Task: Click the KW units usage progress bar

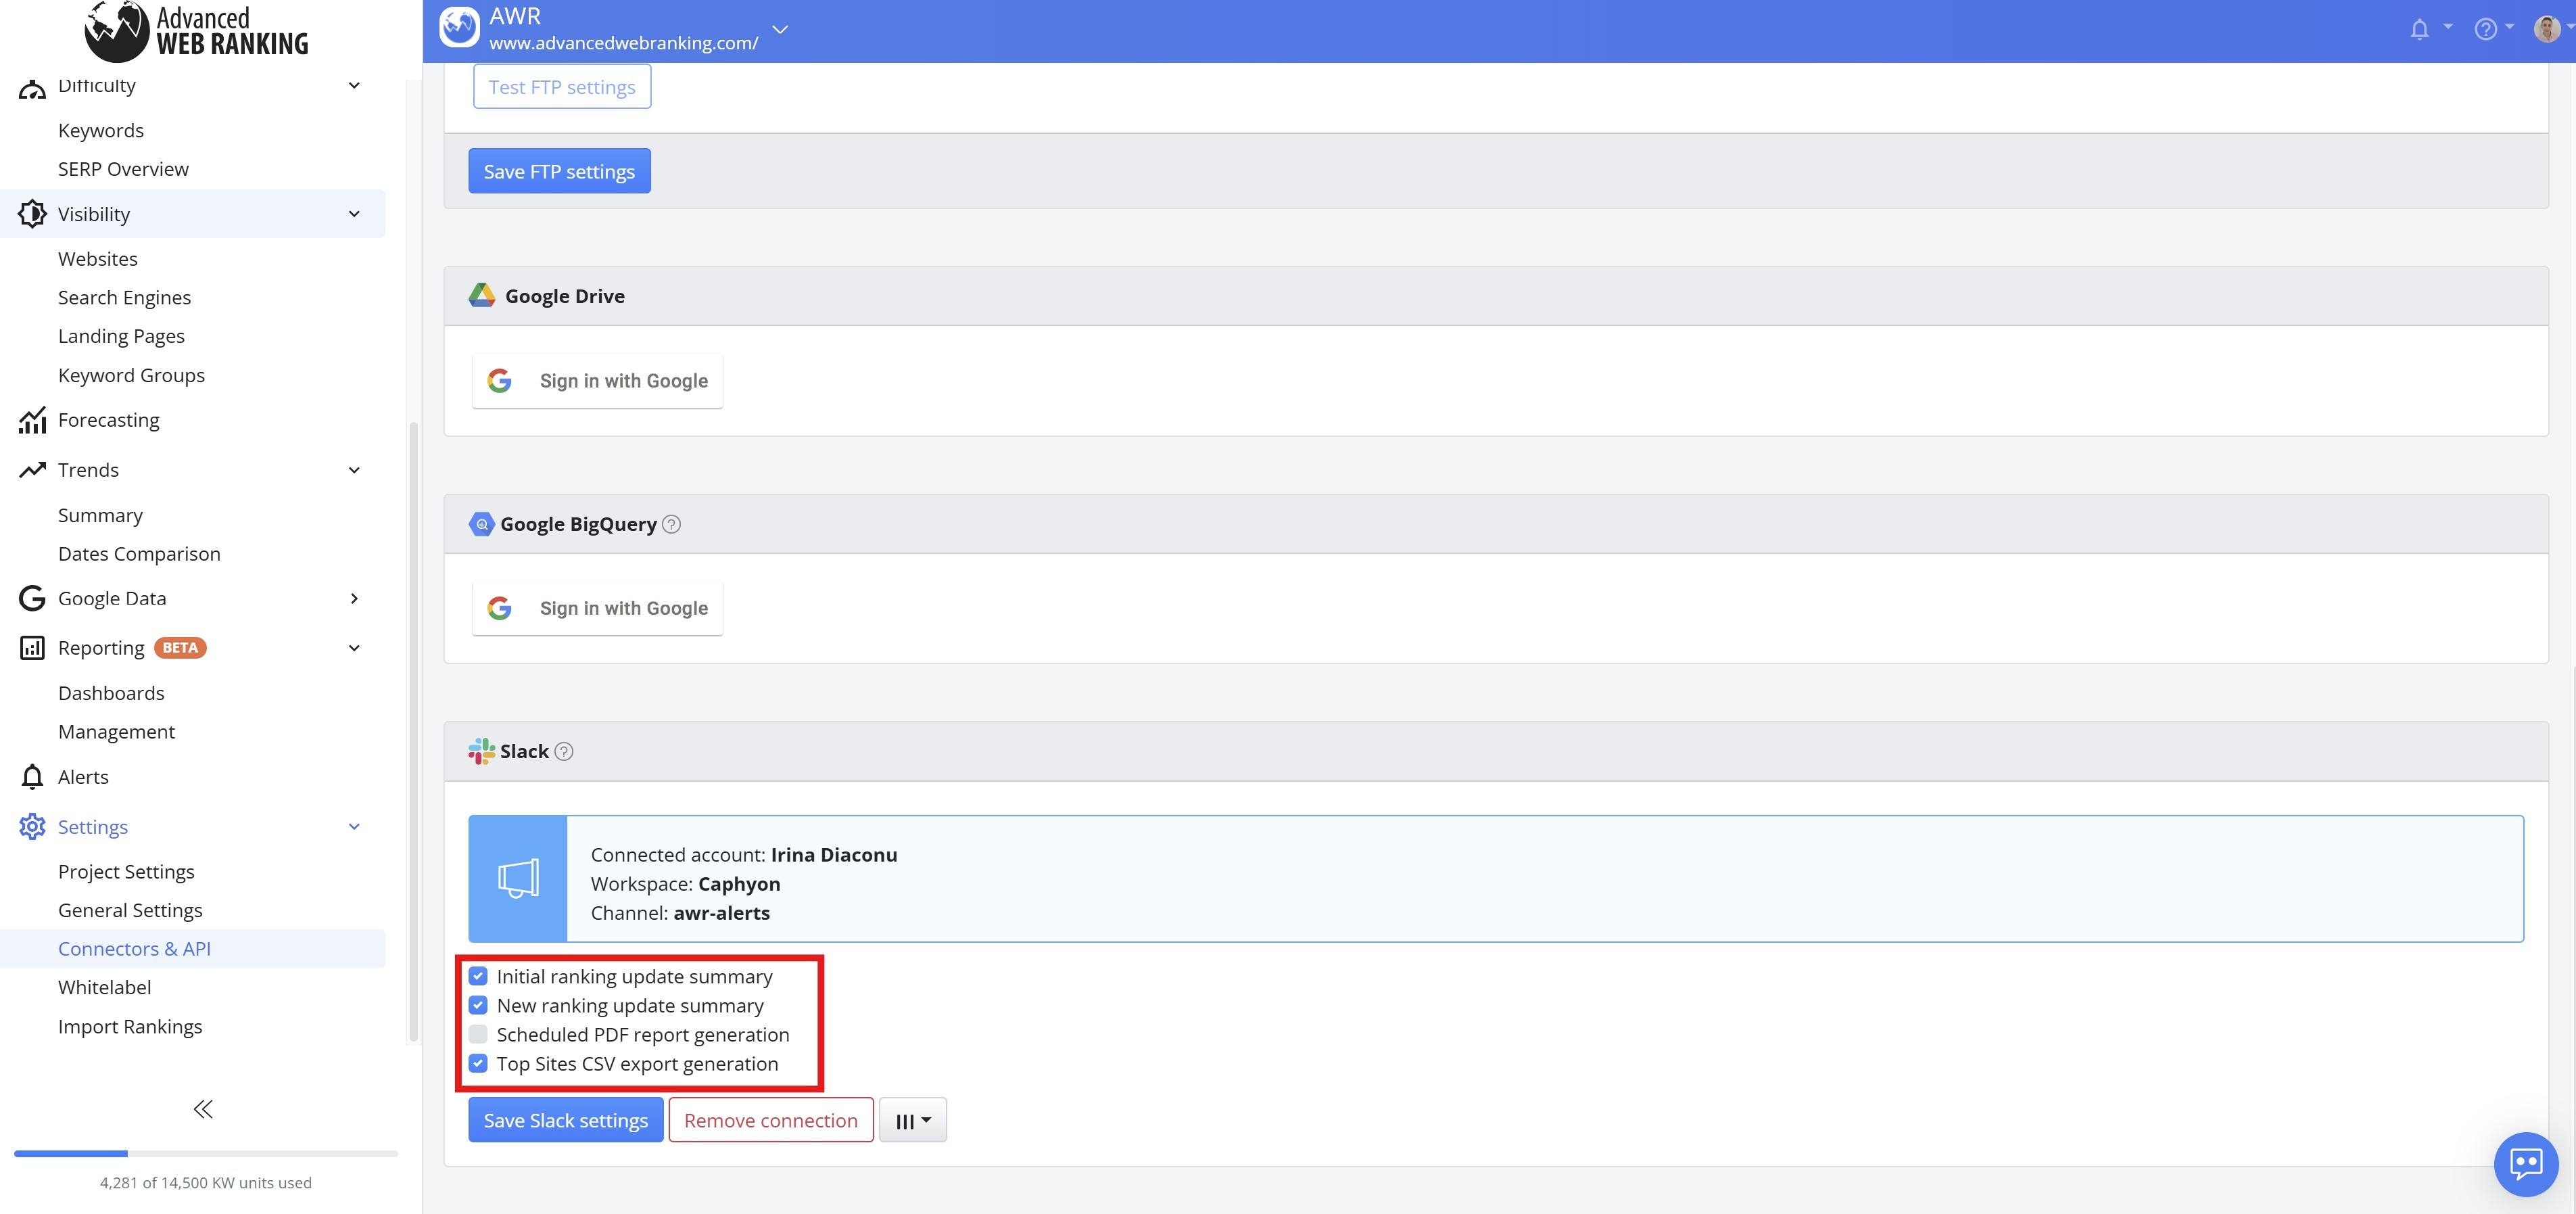Action: [x=206, y=1154]
